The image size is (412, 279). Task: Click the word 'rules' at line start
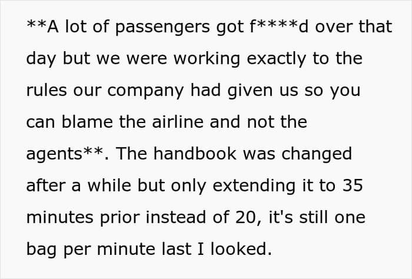click(46, 90)
